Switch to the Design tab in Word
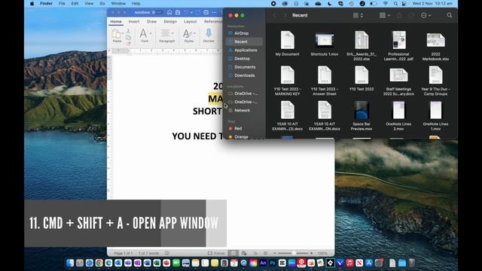This screenshot has height=271, width=482. tap(170, 22)
